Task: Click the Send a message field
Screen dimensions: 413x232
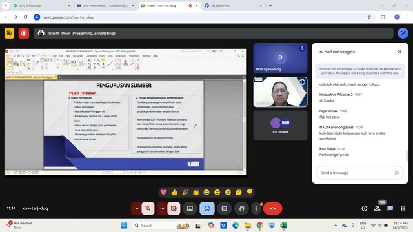Action: point(356,173)
